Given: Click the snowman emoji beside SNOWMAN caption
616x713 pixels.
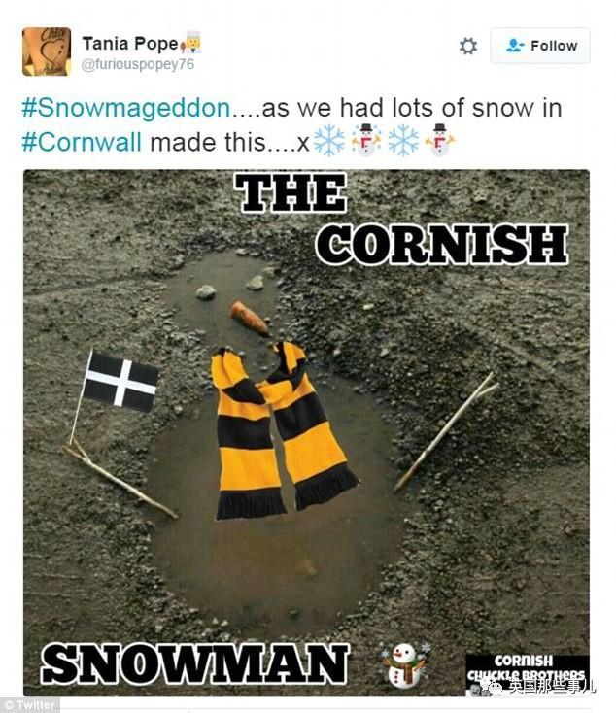Looking at the screenshot, I should pos(403,664).
